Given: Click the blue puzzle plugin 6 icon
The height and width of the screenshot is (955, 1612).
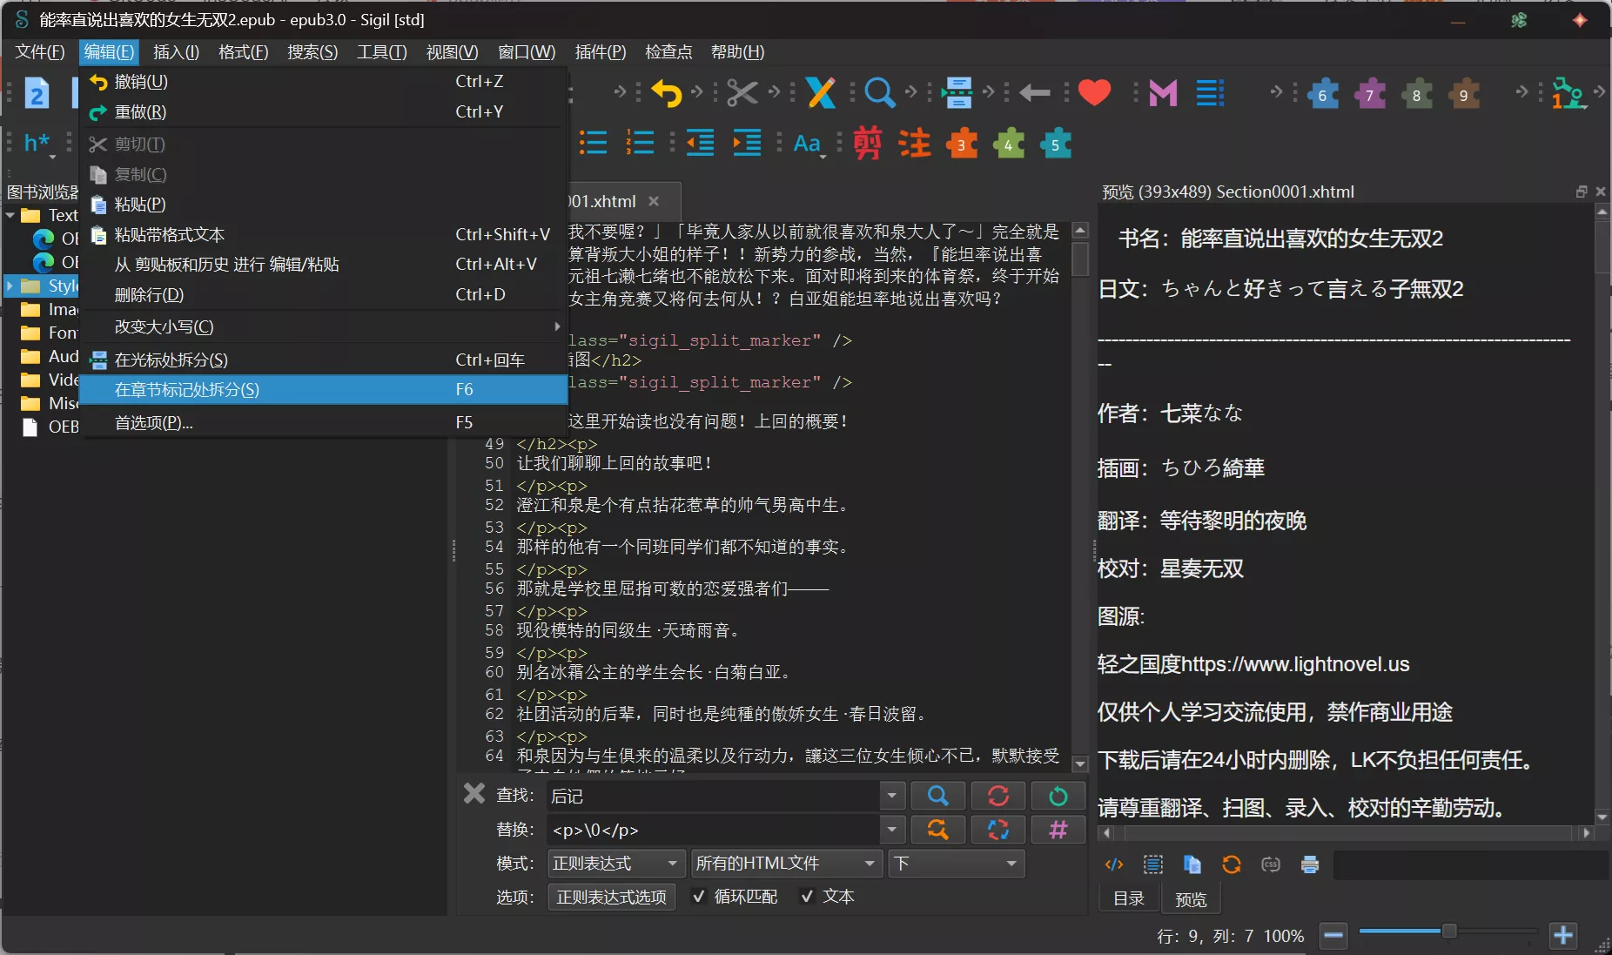Looking at the screenshot, I should point(1322,94).
